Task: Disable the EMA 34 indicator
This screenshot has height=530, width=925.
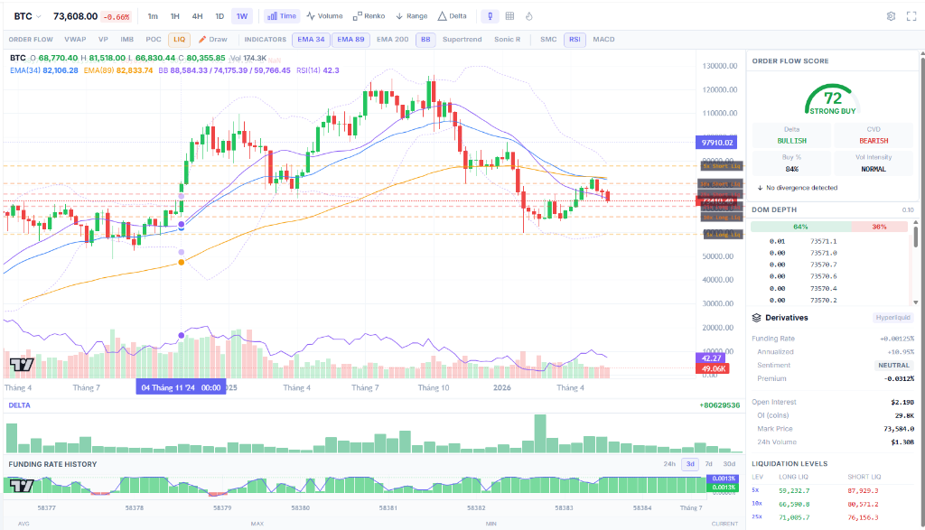Action: 311,40
